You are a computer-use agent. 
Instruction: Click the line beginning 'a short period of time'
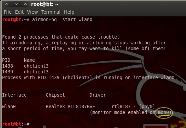click(84, 48)
